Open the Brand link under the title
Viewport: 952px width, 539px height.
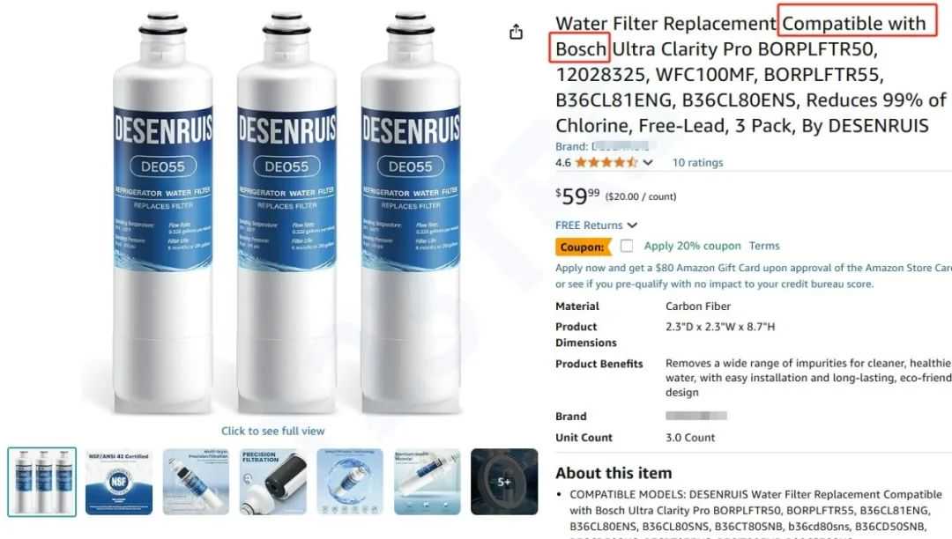coord(602,146)
